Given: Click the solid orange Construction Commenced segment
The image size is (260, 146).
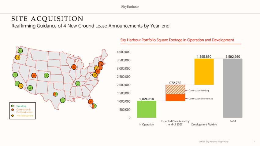Looking at the screenshot, I should (175, 97).
